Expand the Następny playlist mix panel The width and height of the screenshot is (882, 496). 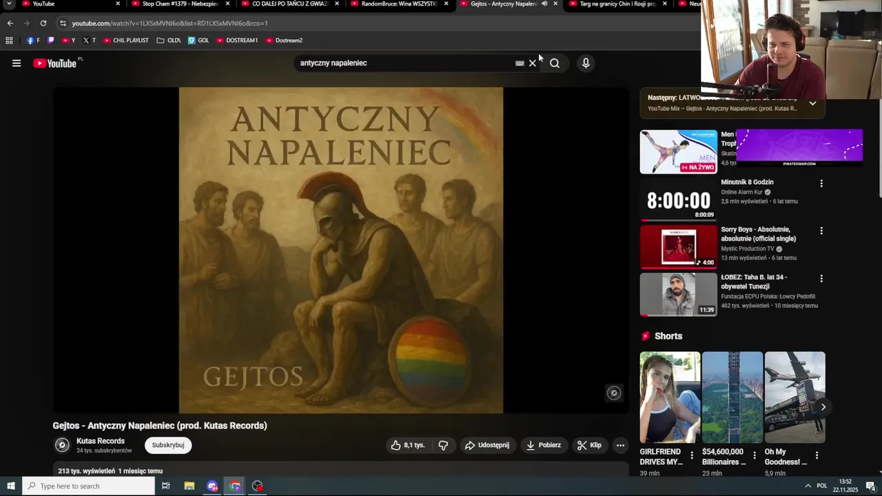[x=812, y=103]
